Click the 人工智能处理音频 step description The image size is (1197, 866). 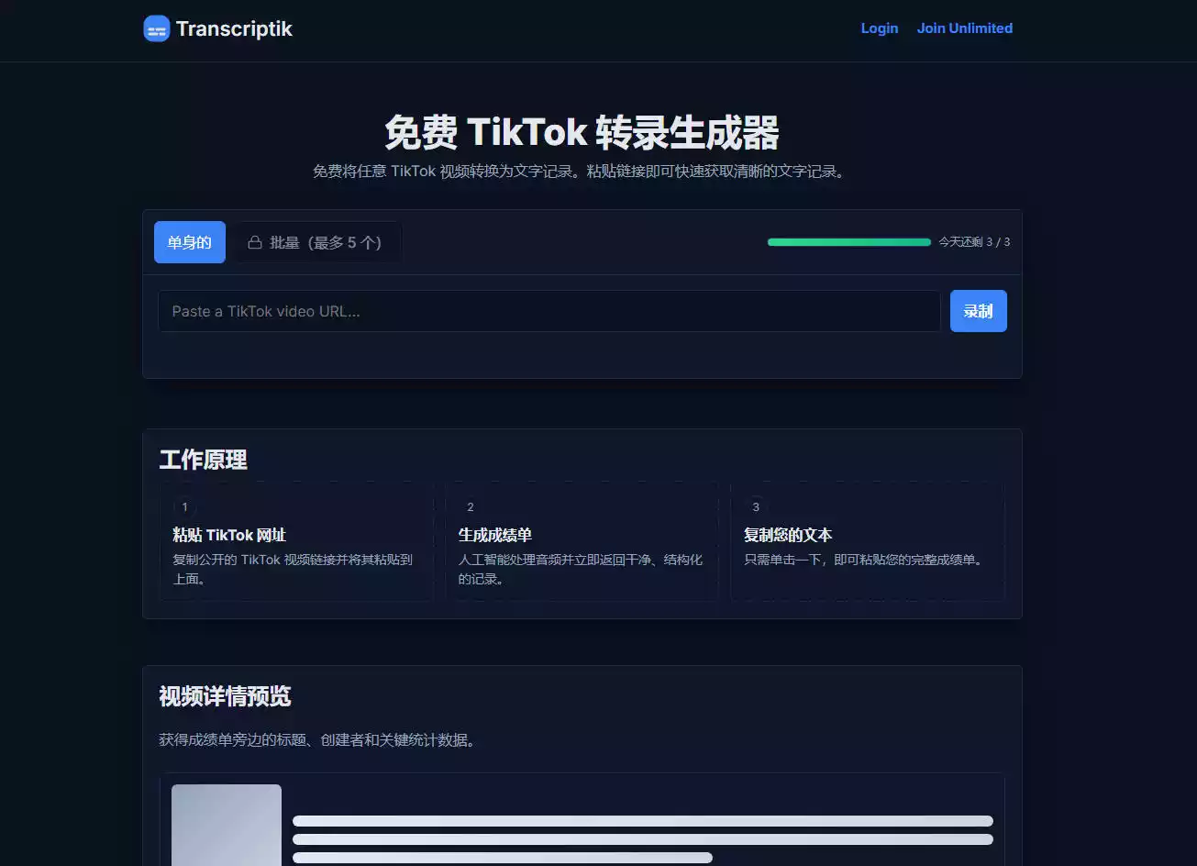[581, 569]
